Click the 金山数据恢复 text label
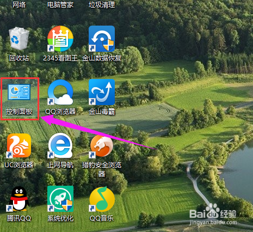 pos(102,58)
